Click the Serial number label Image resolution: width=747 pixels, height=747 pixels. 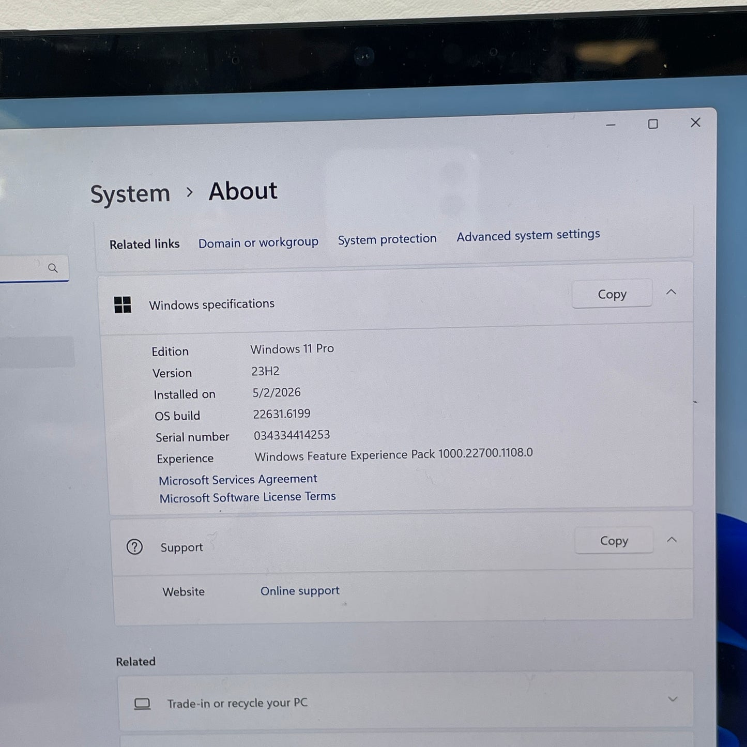[192, 437]
